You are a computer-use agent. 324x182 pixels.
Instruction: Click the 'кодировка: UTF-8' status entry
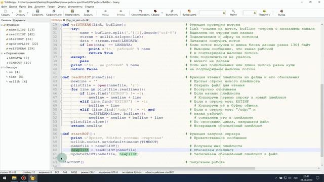(x=108, y=172)
